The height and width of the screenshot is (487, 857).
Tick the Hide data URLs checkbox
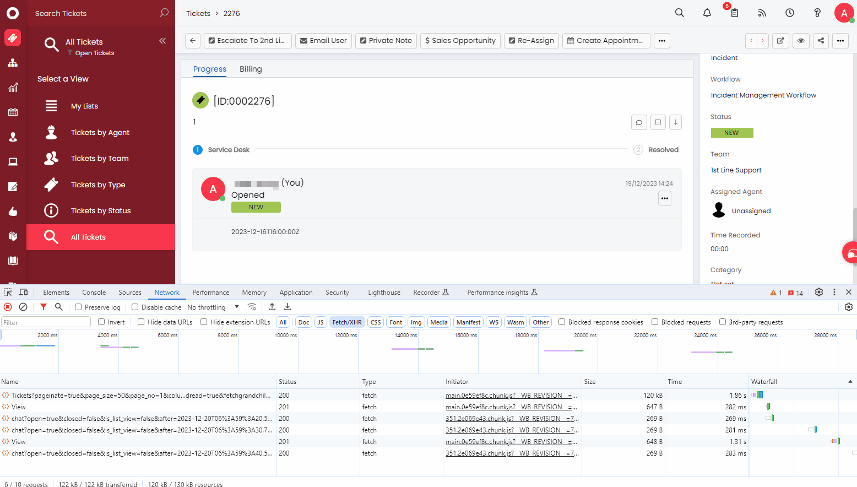(x=141, y=322)
